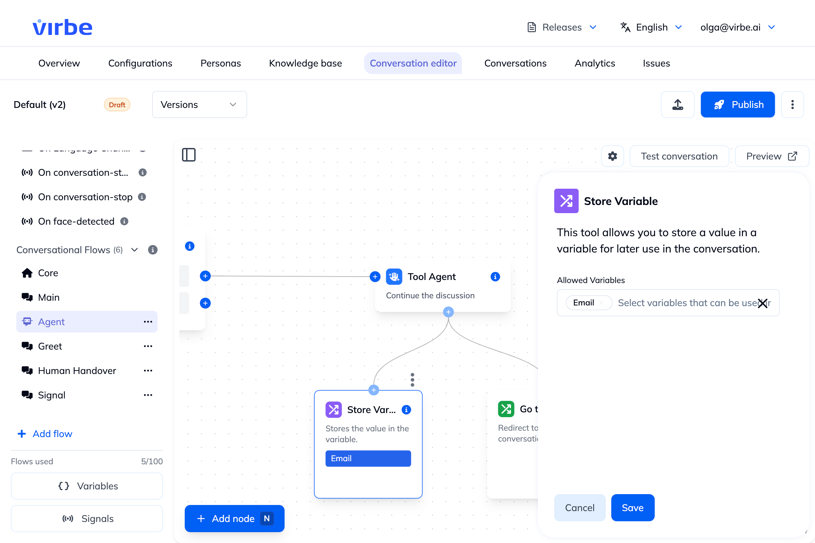Image resolution: width=815 pixels, height=543 pixels.
Task: Click info icon next to Conversational Flows
Action: (x=153, y=250)
